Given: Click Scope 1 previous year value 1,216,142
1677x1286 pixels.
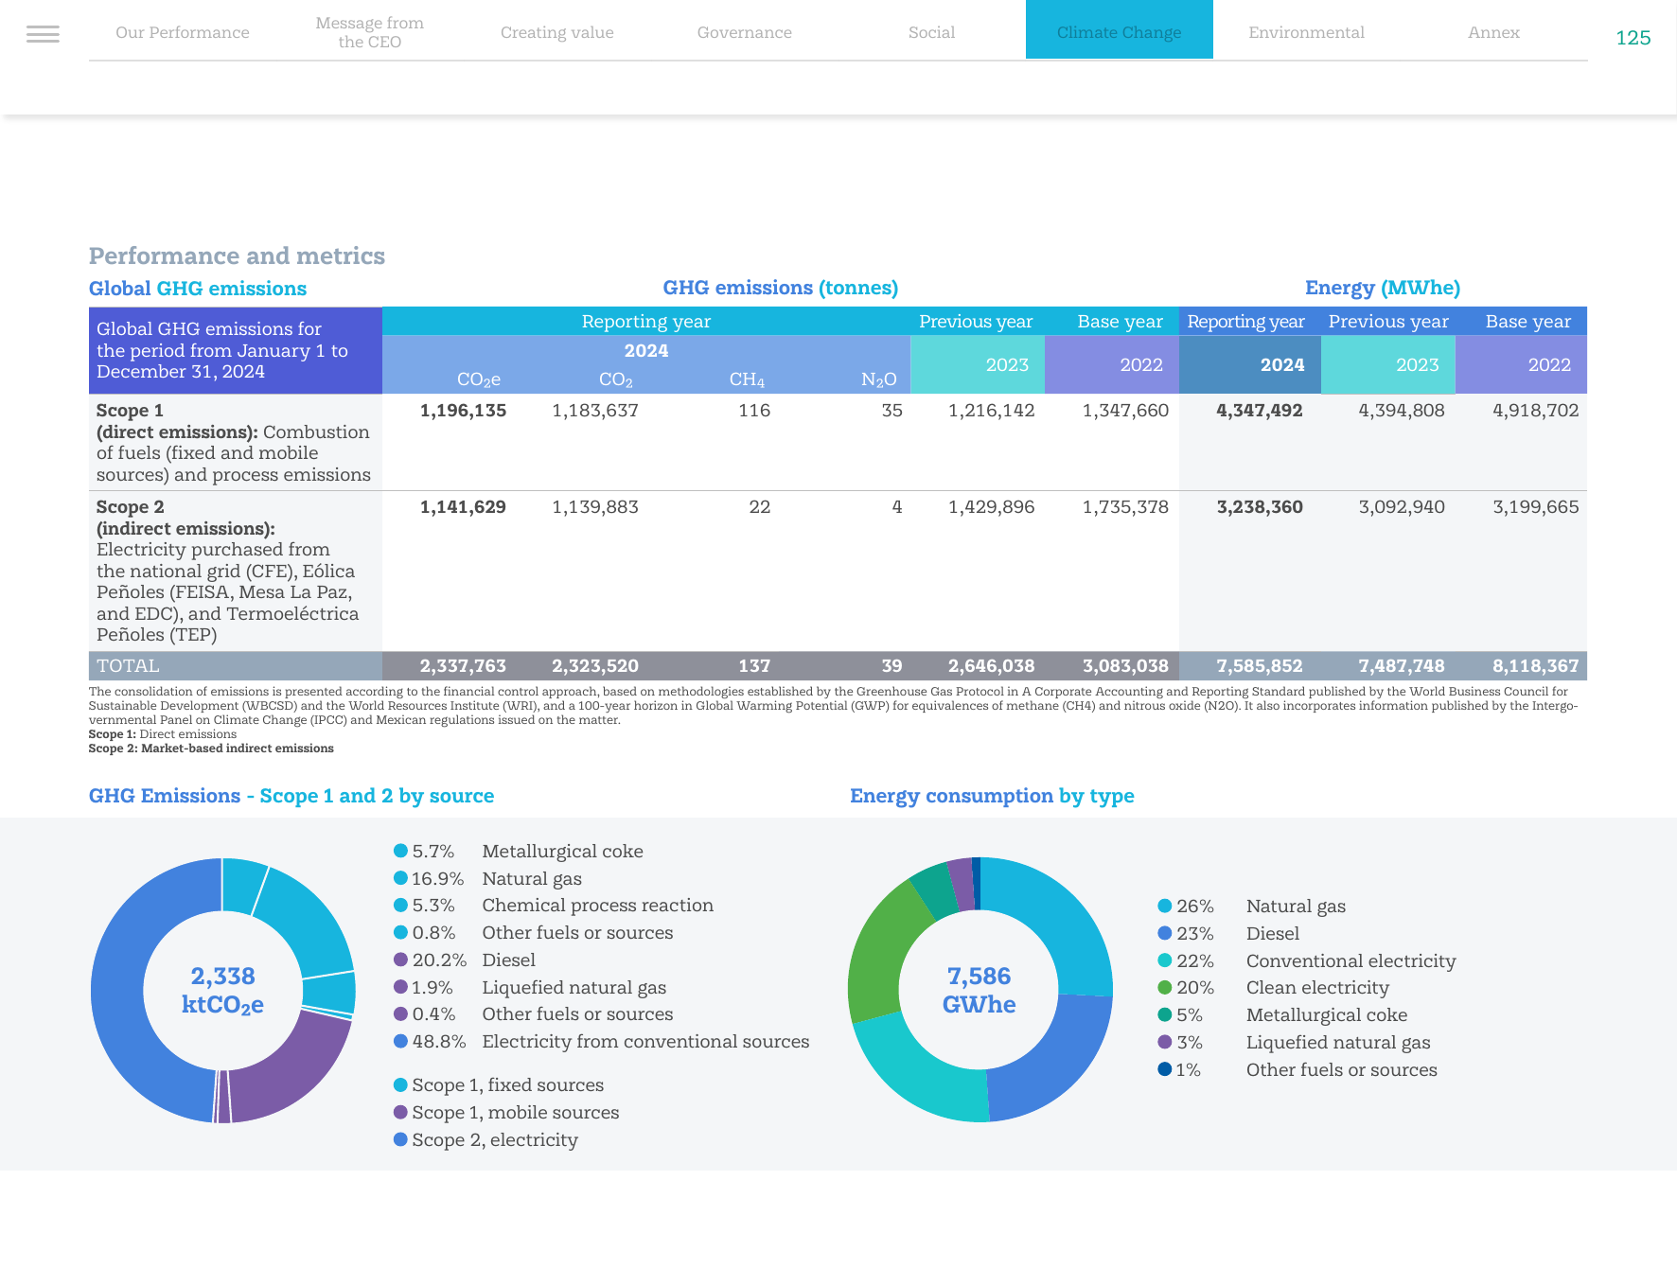Looking at the screenshot, I should click(x=992, y=411).
